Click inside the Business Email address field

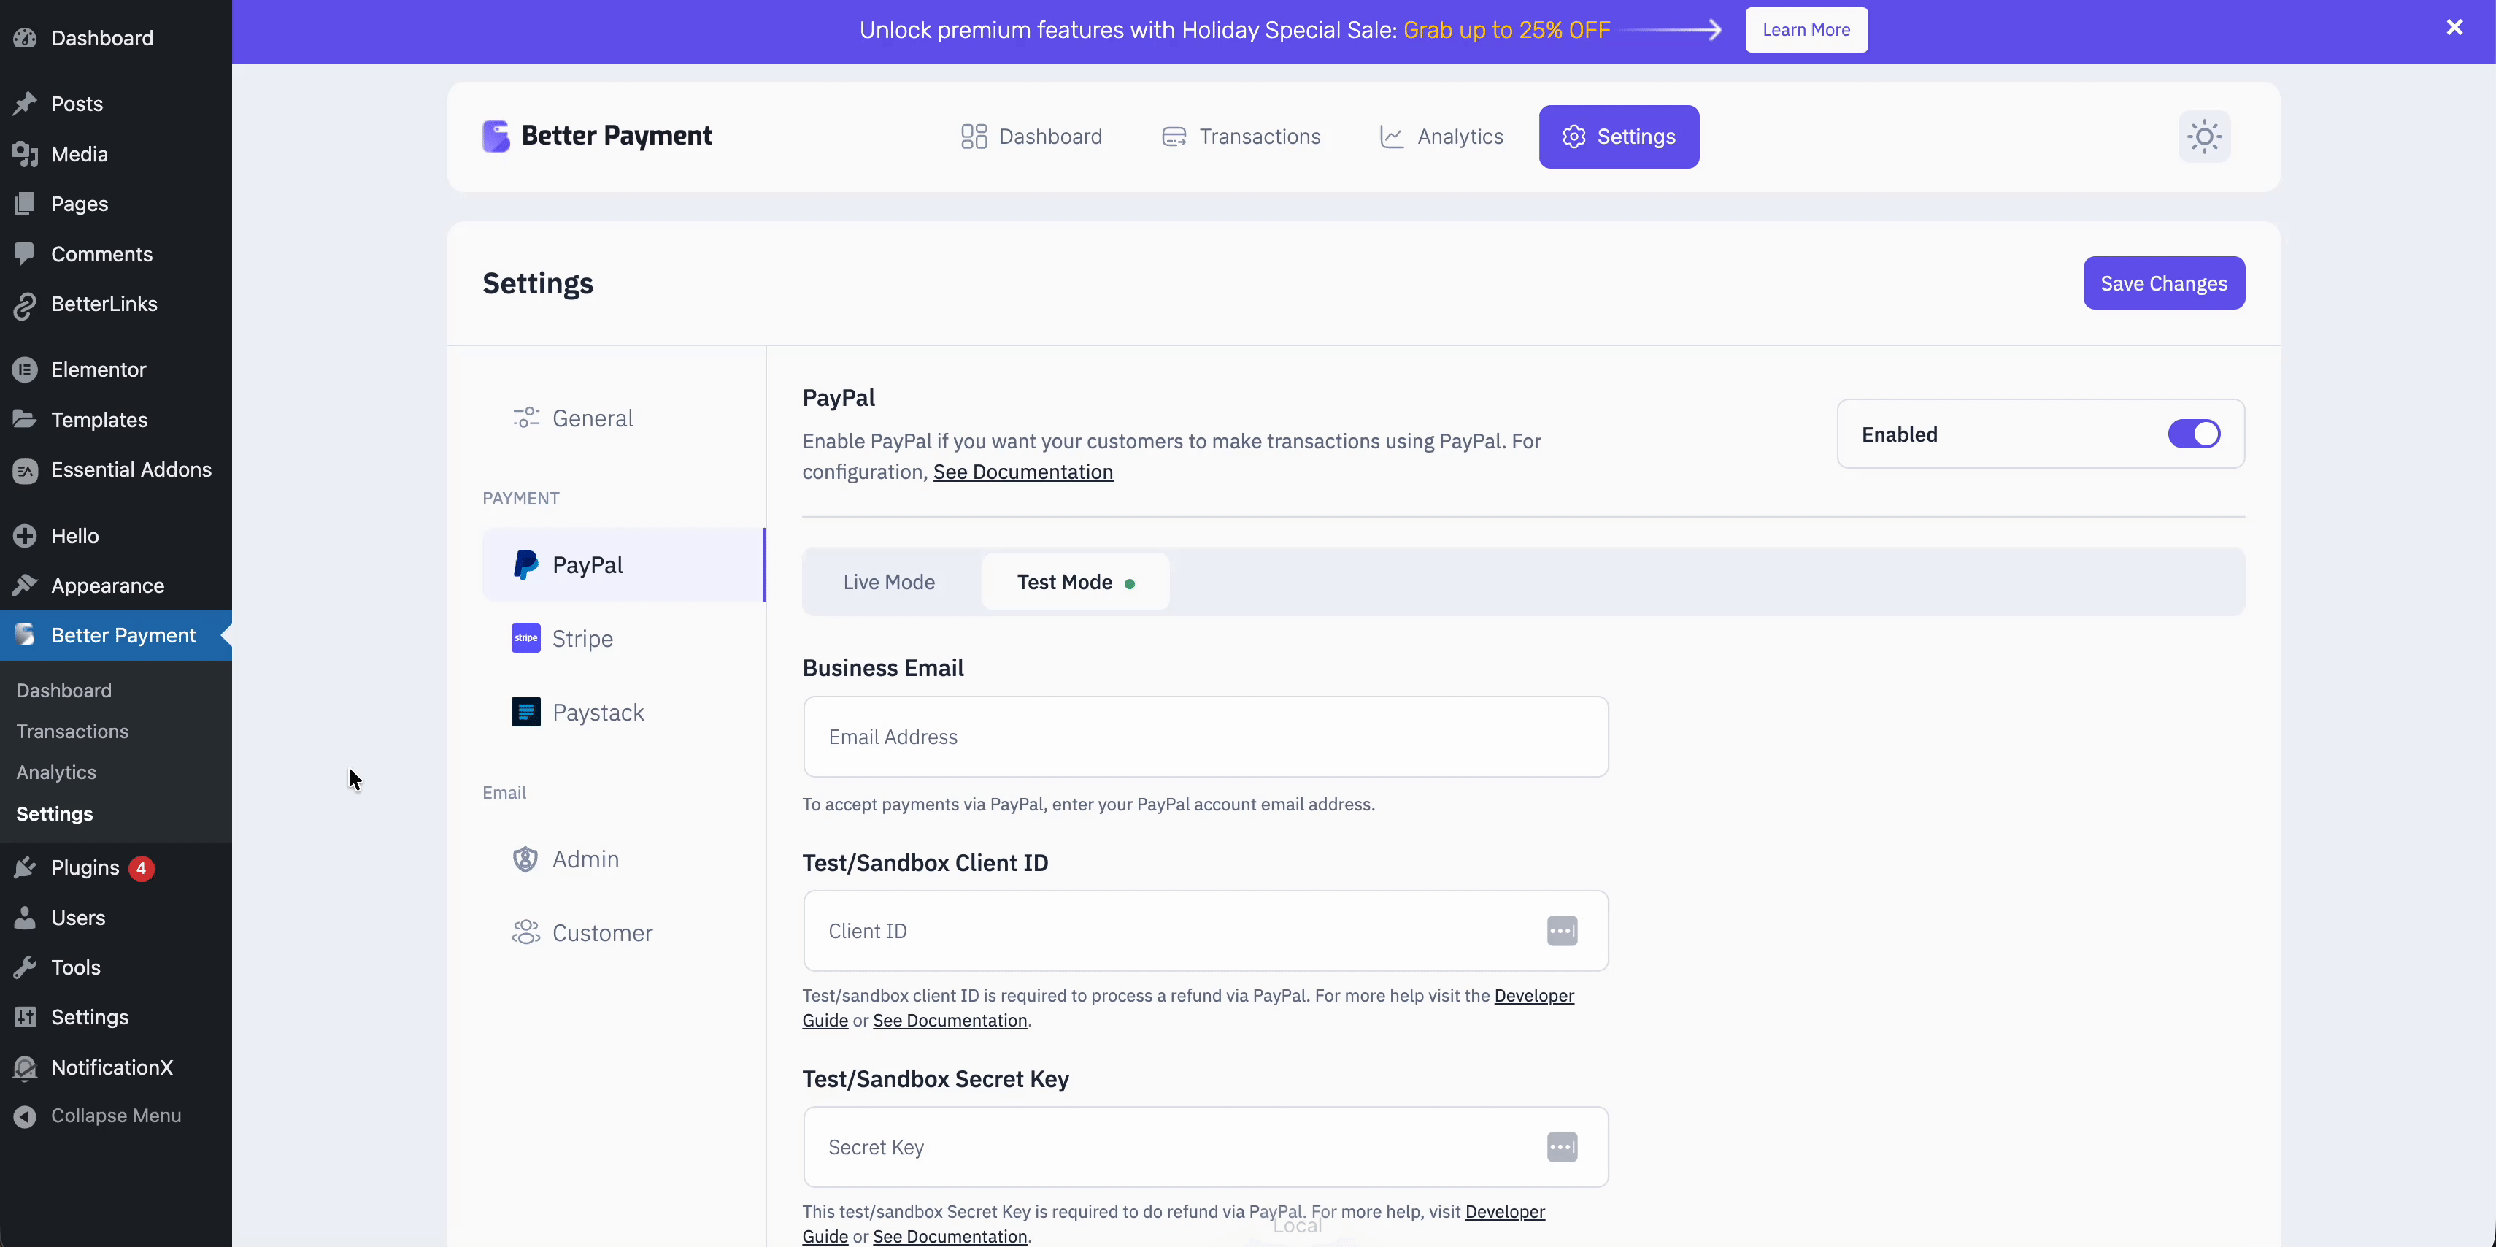(x=1204, y=737)
